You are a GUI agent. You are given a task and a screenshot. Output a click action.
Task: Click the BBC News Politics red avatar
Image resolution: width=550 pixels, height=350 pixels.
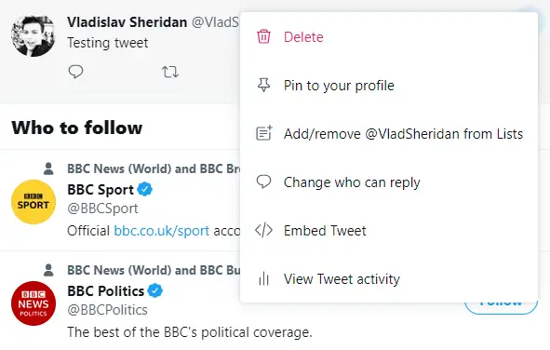coord(34,303)
